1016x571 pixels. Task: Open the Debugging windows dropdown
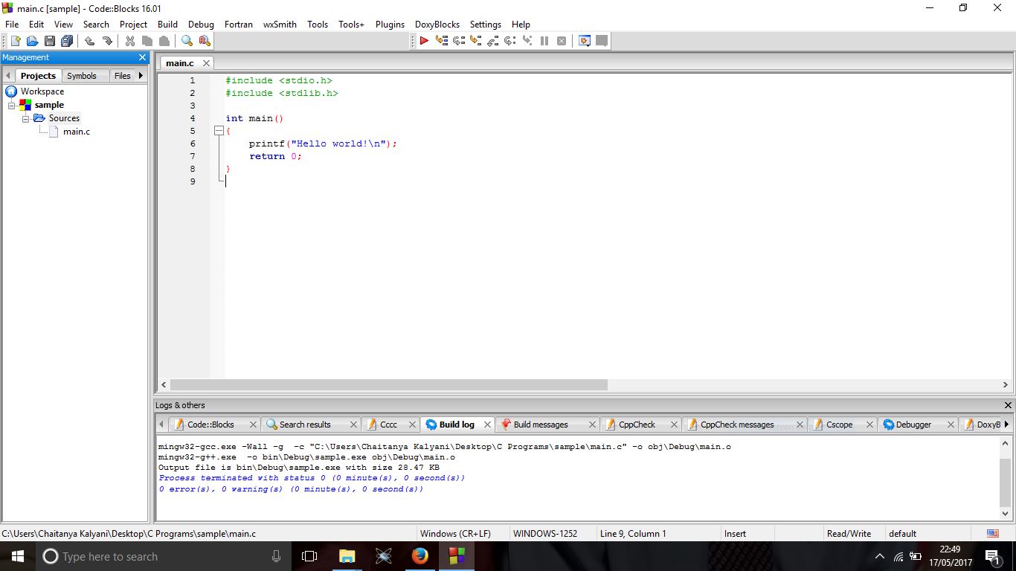point(584,41)
